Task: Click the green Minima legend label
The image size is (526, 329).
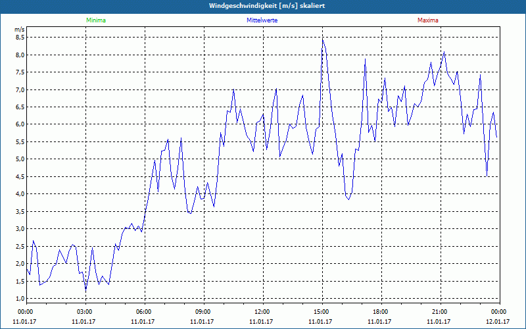Action: 96,20
